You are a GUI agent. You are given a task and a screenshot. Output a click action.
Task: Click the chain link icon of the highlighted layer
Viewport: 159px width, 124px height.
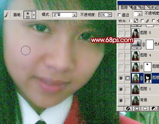point(142,78)
